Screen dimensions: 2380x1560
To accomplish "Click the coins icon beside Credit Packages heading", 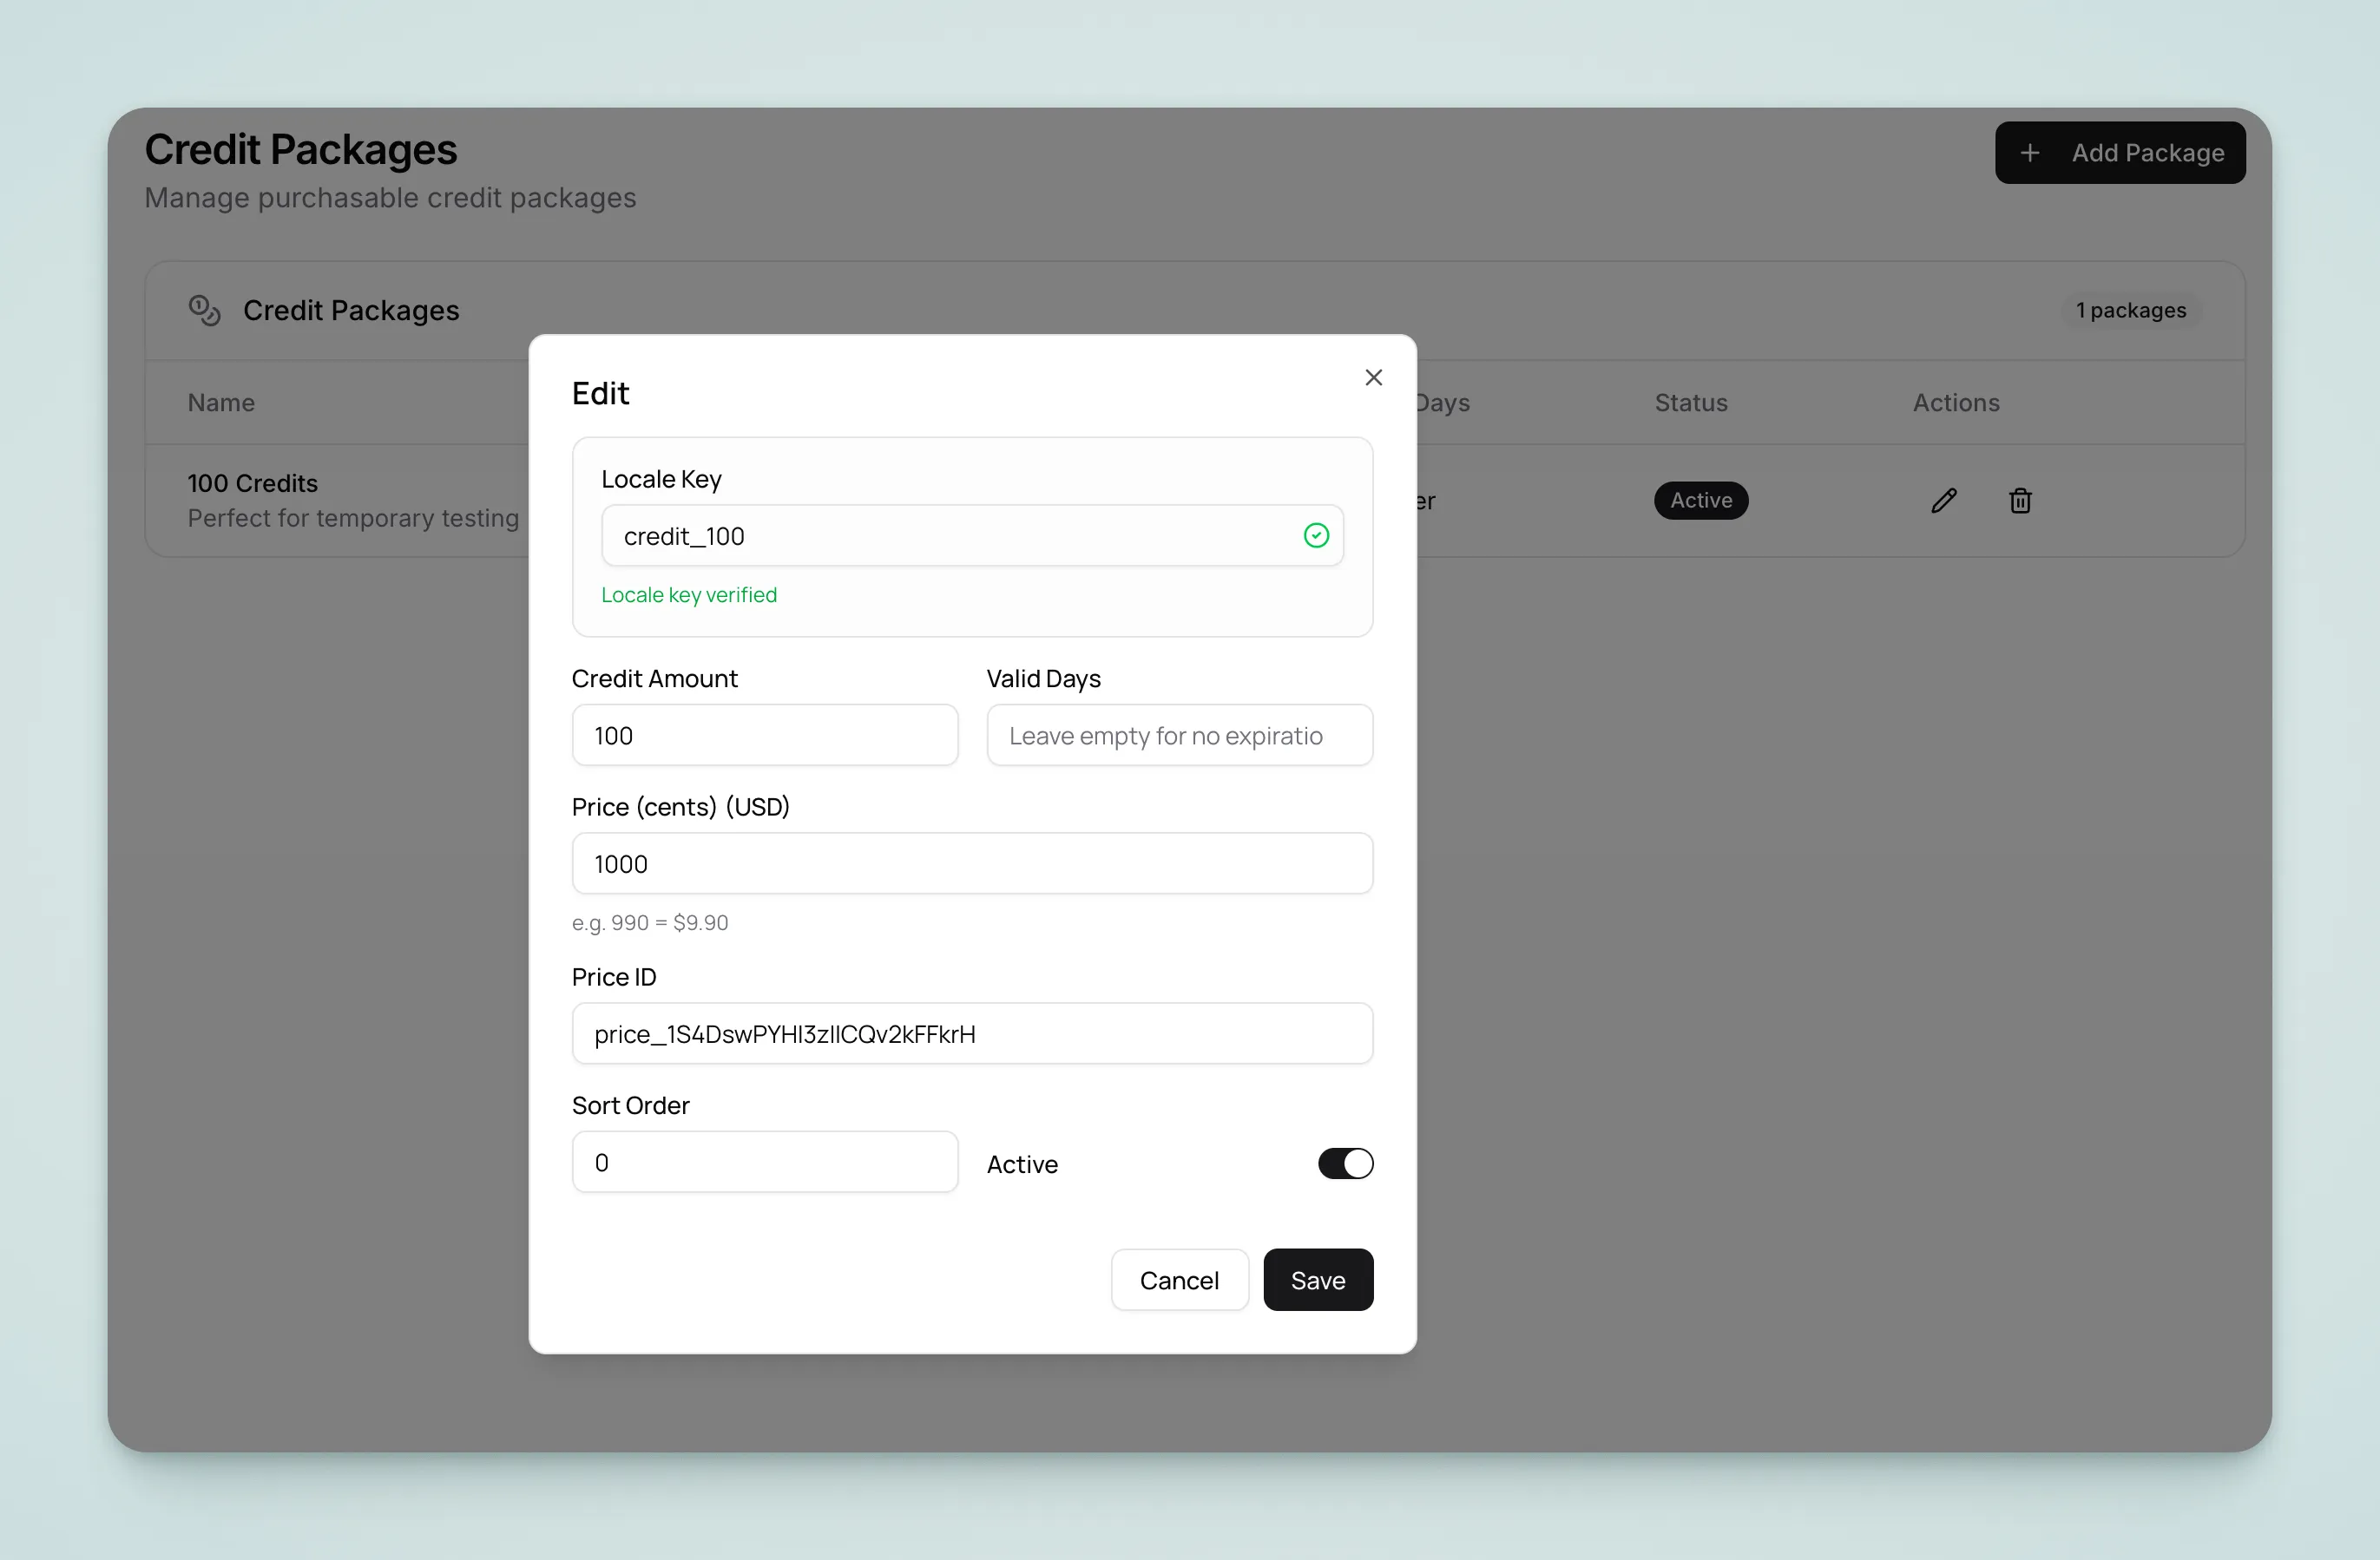I will [x=203, y=310].
